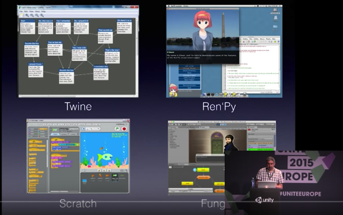Click the blue play icon in the Fungus flowchart

tap(195, 170)
